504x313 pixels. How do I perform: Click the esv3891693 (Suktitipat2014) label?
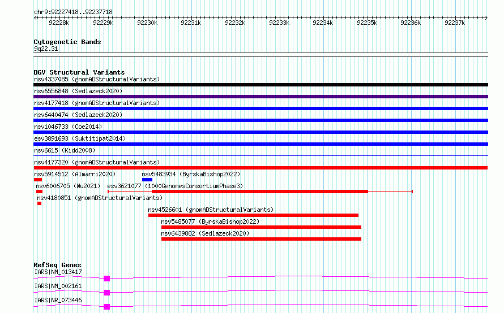[x=80, y=138]
